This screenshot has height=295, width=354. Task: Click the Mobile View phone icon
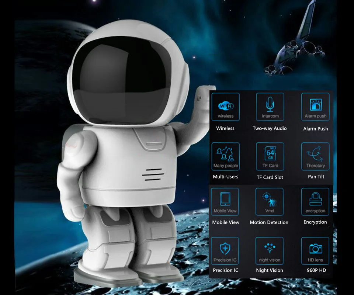225,202
